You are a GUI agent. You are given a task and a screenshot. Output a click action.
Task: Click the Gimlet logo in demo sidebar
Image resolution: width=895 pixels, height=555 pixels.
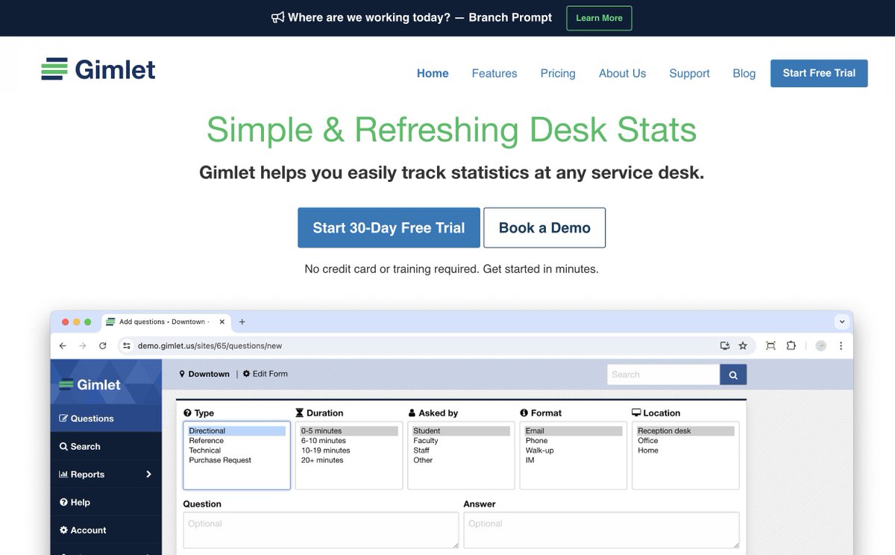point(89,385)
